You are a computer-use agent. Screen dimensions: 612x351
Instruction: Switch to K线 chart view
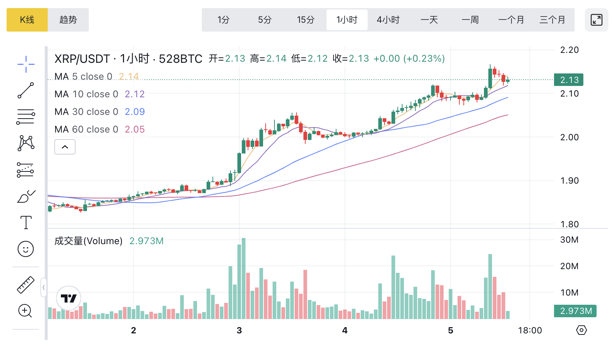click(x=27, y=20)
